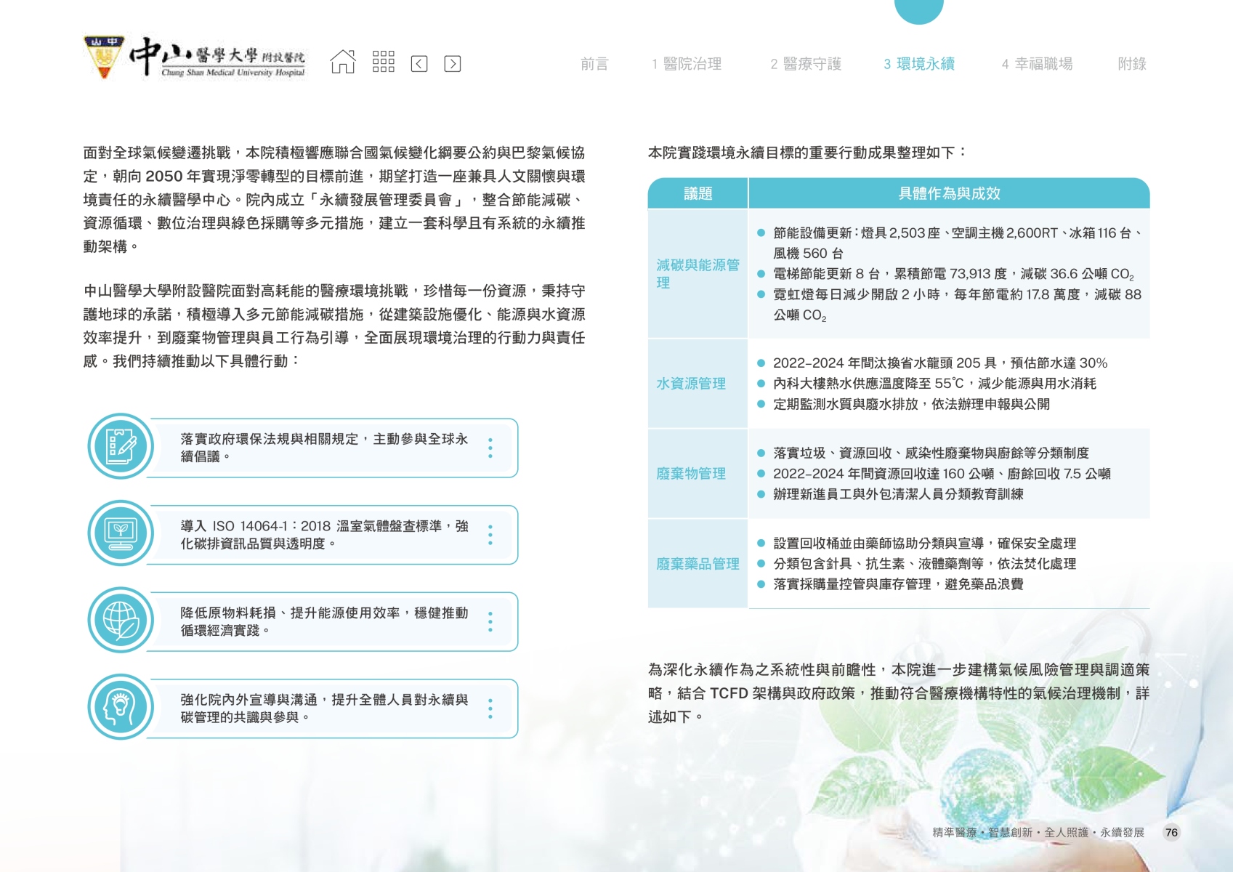This screenshot has width=1233, height=872.
Task: Click the clipboard checklist regulation icon
Action: [x=121, y=446]
